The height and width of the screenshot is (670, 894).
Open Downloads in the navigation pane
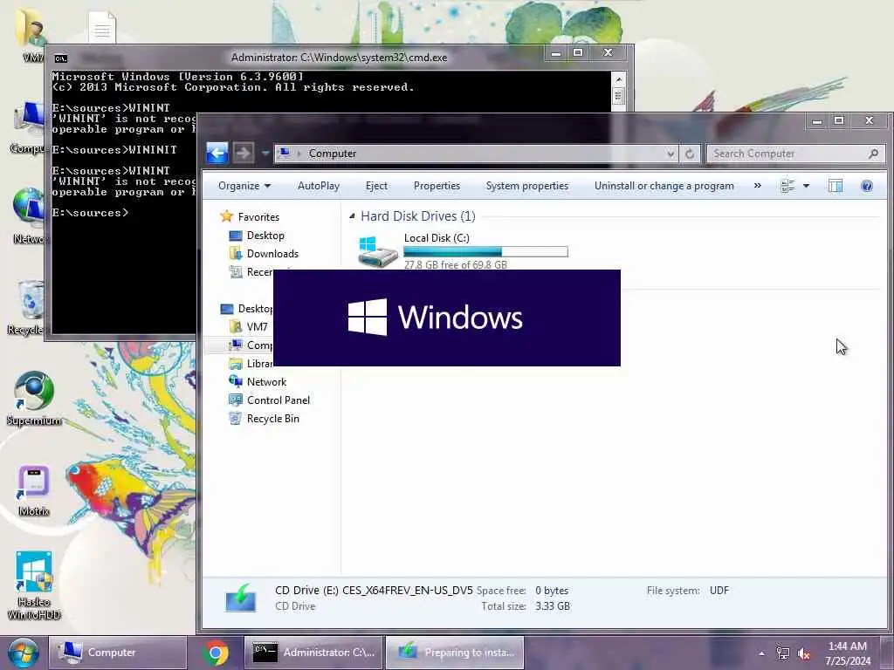[x=264, y=254]
